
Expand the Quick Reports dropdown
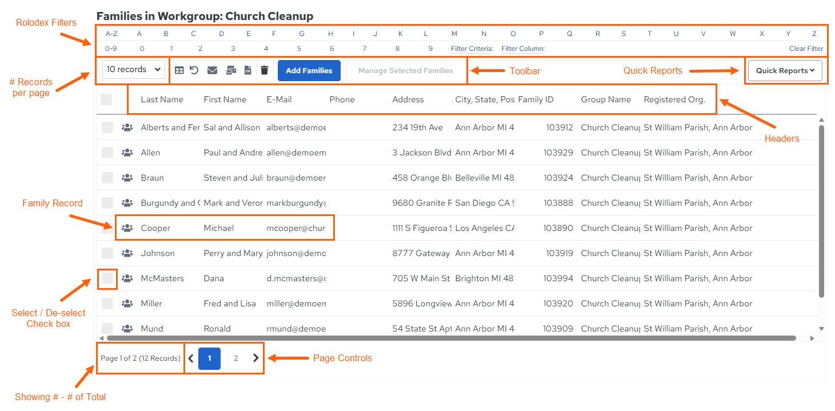pyautogui.click(x=785, y=71)
